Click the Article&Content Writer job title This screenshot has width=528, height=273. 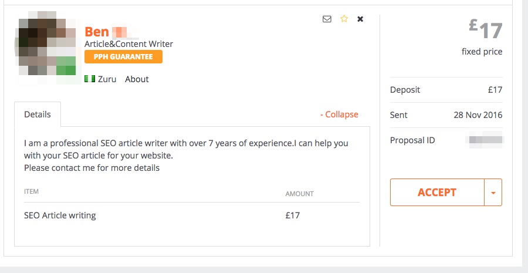pos(128,44)
